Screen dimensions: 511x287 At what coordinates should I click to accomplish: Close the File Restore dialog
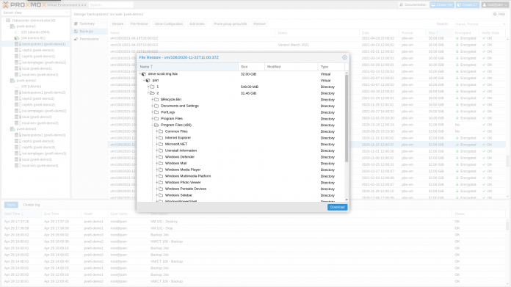(x=344, y=57)
